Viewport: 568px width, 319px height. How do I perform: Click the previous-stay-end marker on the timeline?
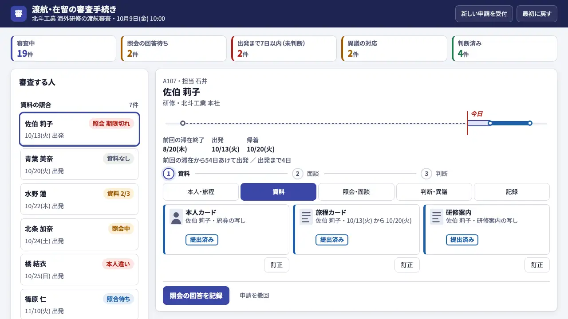click(182, 123)
